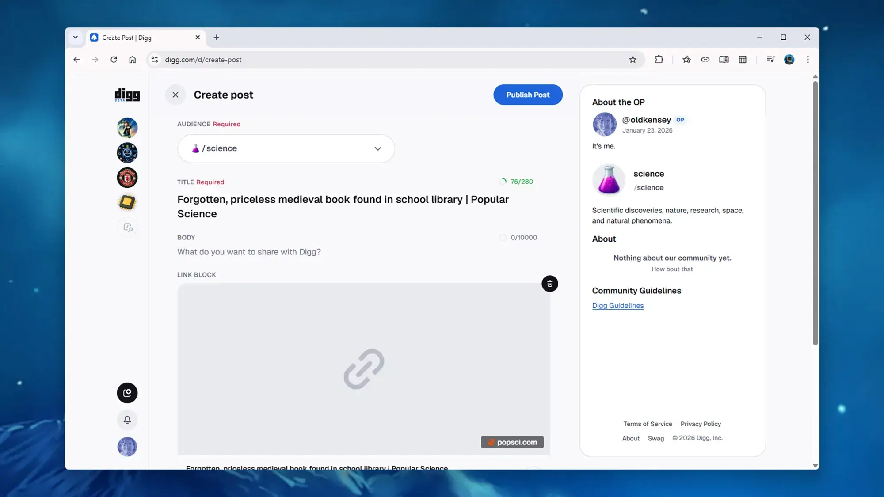Expand the audience selection dropdown

coord(377,148)
